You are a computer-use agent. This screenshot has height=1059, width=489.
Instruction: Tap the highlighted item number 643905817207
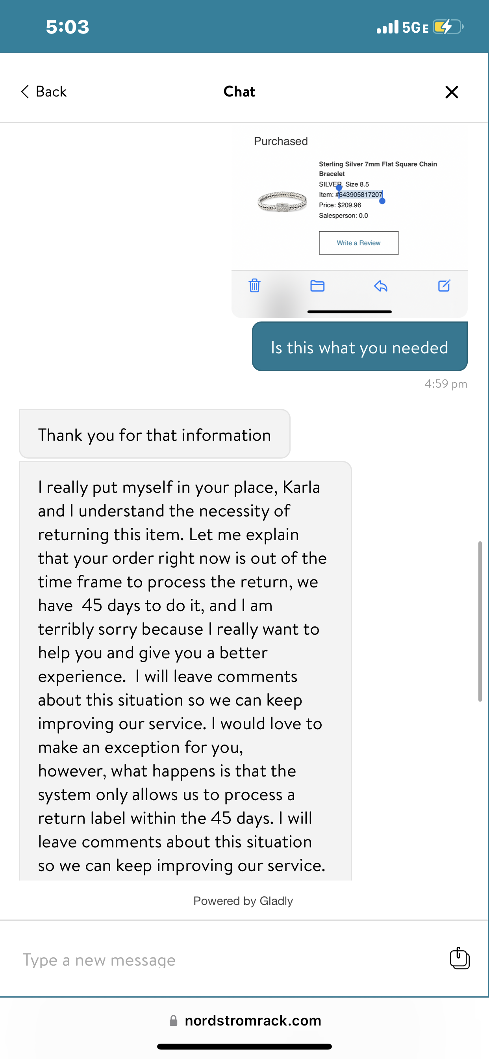360,195
